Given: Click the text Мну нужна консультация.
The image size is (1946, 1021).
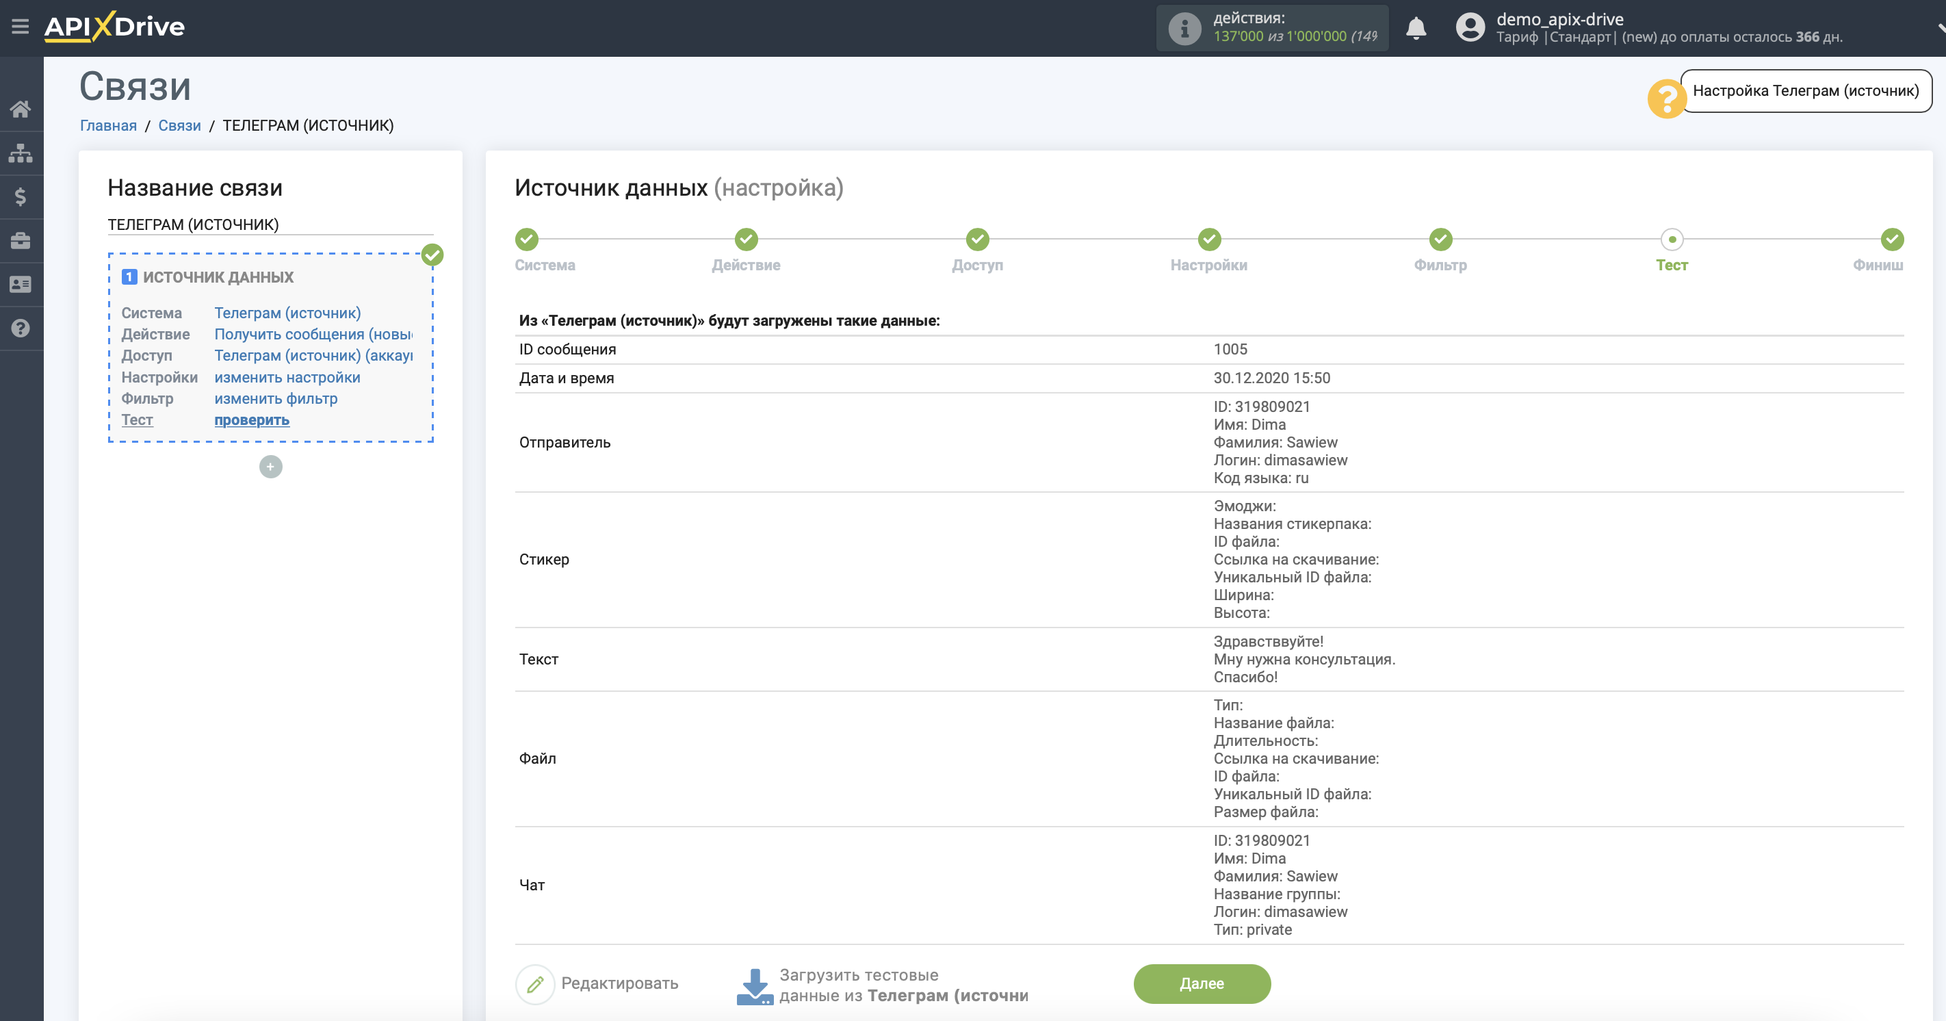Looking at the screenshot, I should coord(1305,659).
